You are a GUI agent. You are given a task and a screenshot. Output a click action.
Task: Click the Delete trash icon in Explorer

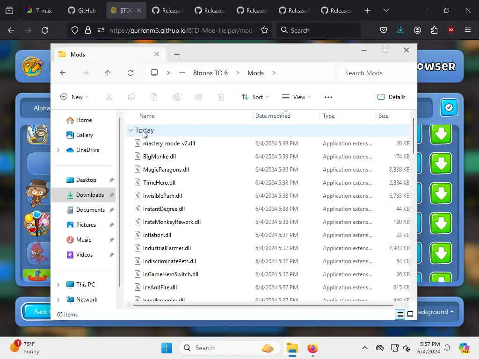(x=221, y=97)
